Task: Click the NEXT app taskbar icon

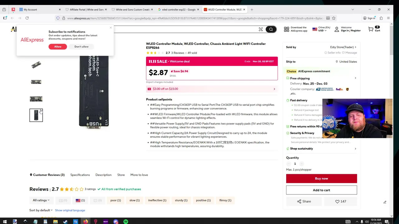Action: click(106, 222)
